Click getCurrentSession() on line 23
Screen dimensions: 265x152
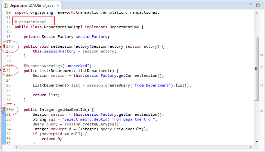point(140,76)
